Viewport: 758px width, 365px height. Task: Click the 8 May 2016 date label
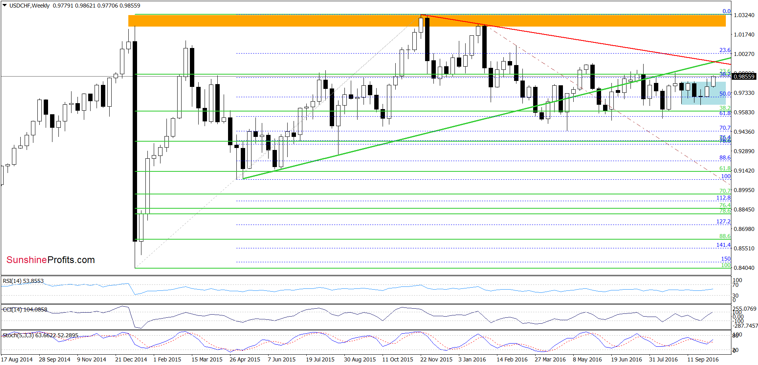(587, 359)
